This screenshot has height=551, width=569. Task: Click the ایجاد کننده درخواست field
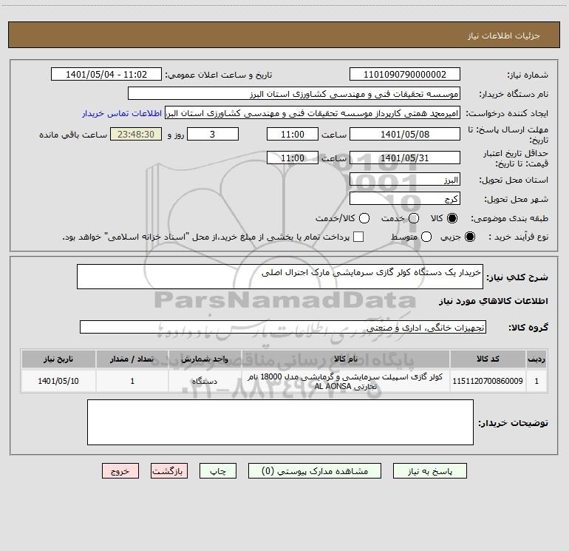(x=313, y=113)
